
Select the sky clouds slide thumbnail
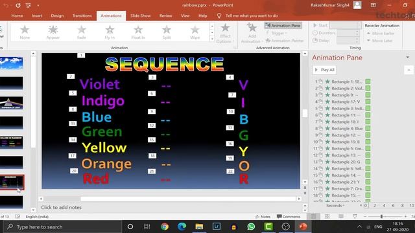12,63
